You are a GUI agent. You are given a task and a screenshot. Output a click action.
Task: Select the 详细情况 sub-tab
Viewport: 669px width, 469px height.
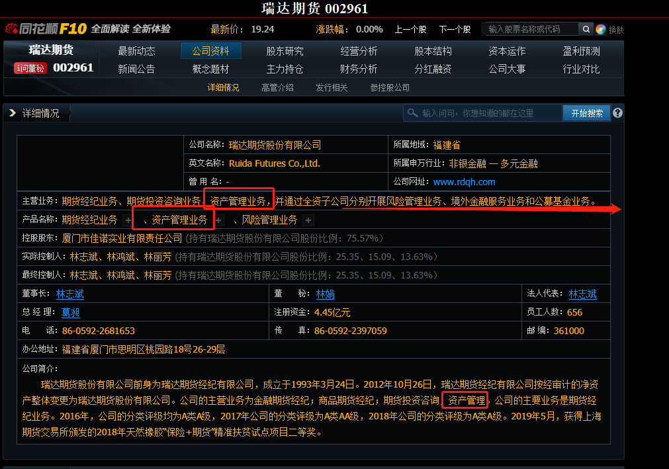[223, 87]
